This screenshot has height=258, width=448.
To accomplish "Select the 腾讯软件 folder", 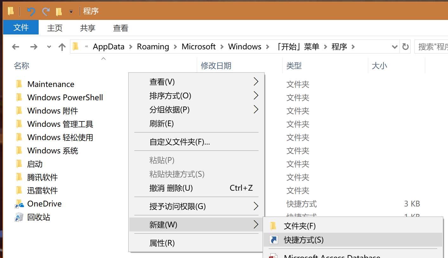I will [x=42, y=177].
